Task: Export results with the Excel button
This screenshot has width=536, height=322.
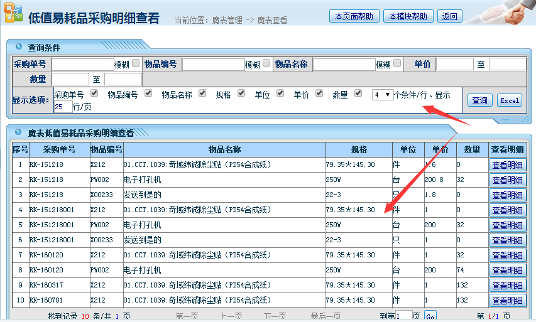Action: click(x=510, y=100)
